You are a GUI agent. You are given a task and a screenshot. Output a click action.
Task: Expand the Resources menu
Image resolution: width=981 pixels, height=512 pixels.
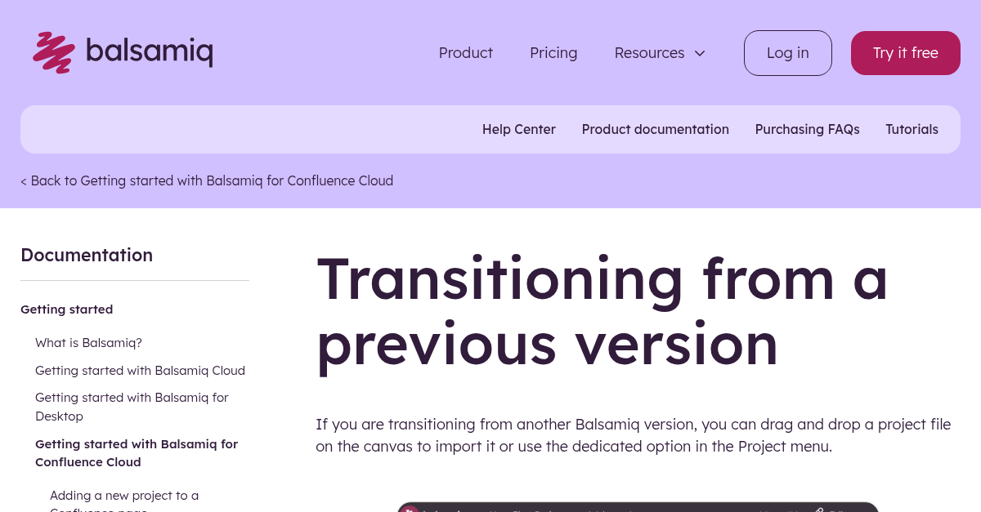(x=649, y=53)
